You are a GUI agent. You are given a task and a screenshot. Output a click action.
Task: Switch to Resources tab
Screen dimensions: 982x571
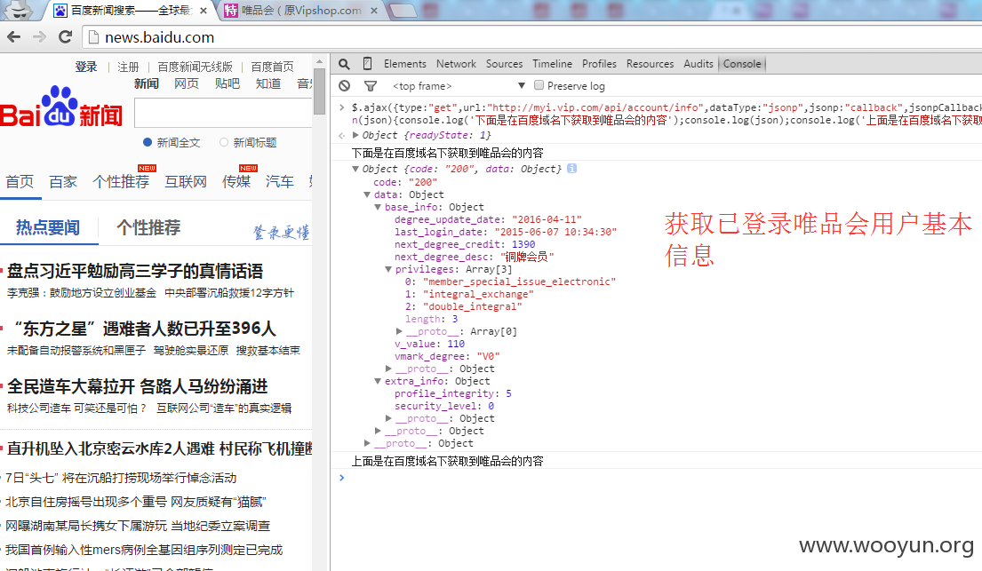coord(650,64)
